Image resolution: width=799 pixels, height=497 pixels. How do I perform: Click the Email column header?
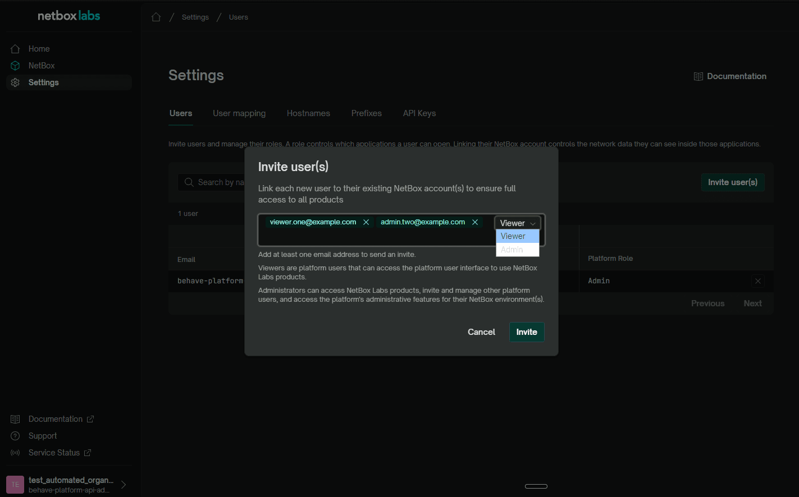point(186,260)
